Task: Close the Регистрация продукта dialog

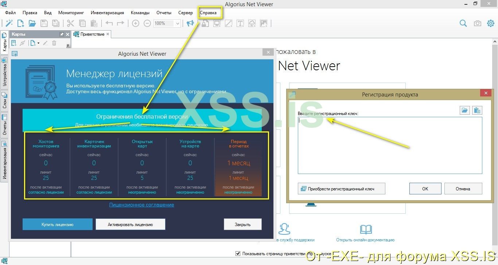Action: coord(485,94)
